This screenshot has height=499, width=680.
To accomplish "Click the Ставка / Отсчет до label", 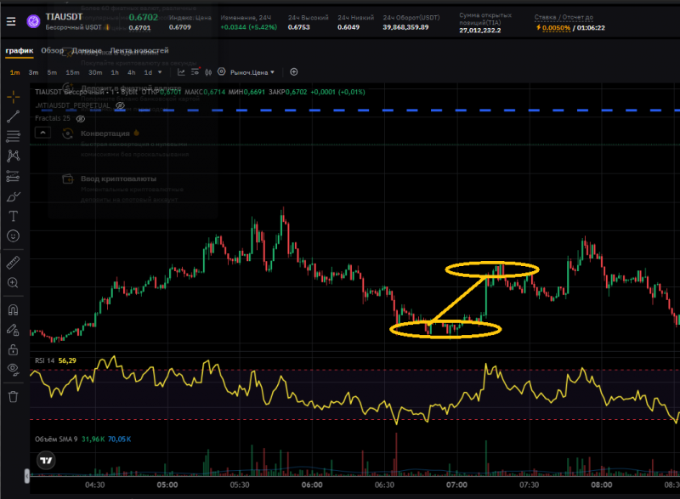I will [x=564, y=17].
